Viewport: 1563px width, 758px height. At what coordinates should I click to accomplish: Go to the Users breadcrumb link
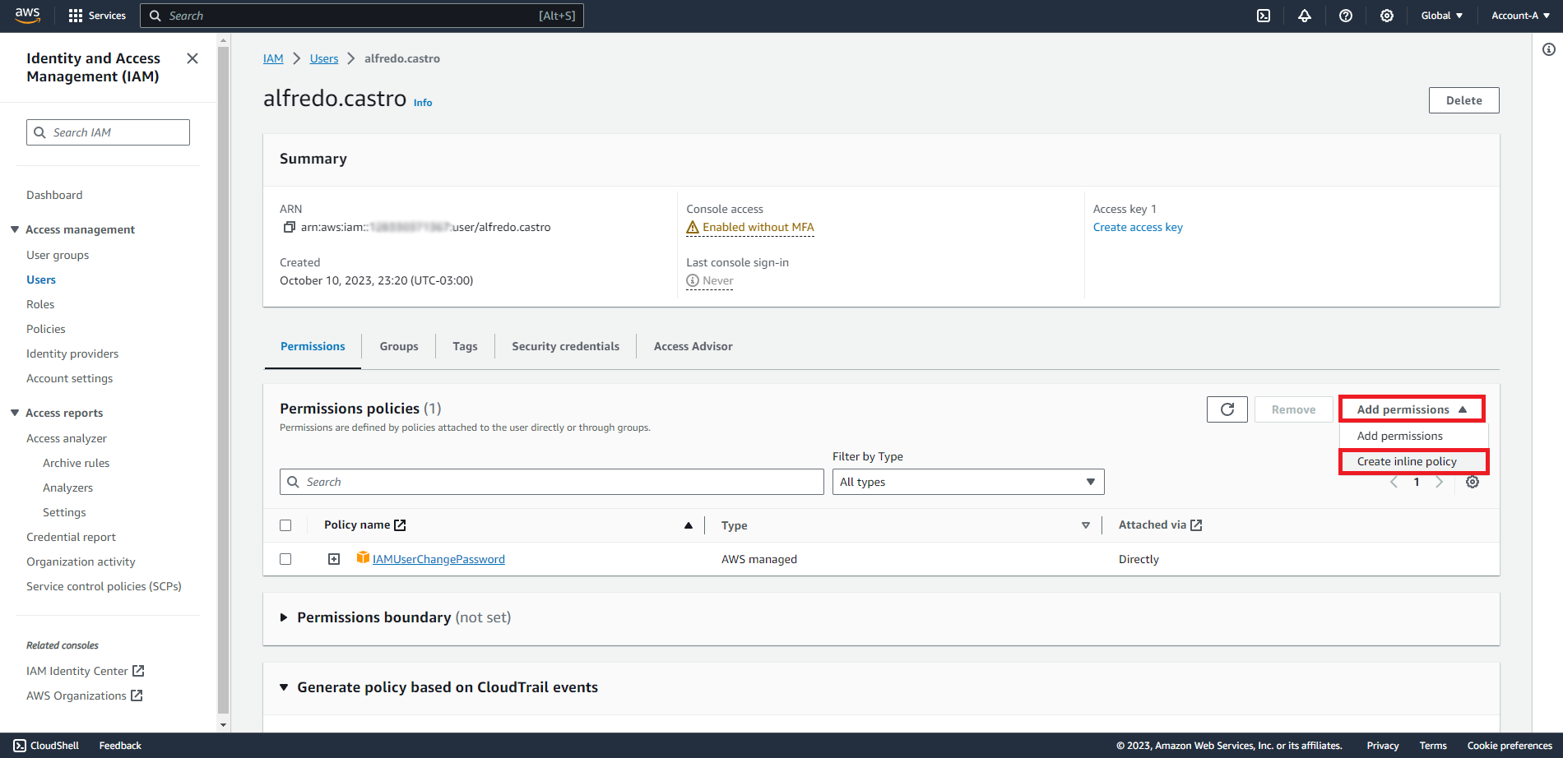tap(324, 58)
